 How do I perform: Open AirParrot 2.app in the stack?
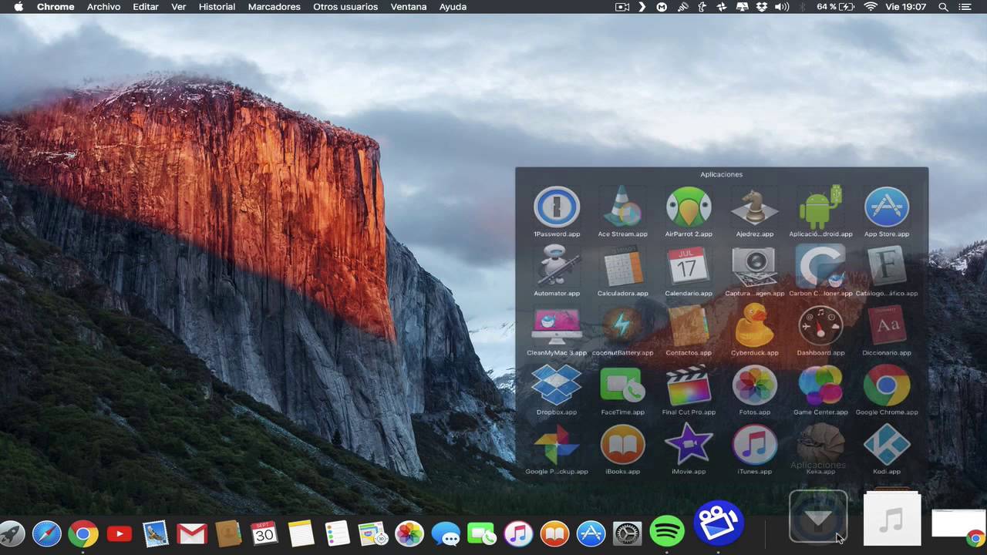click(689, 207)
